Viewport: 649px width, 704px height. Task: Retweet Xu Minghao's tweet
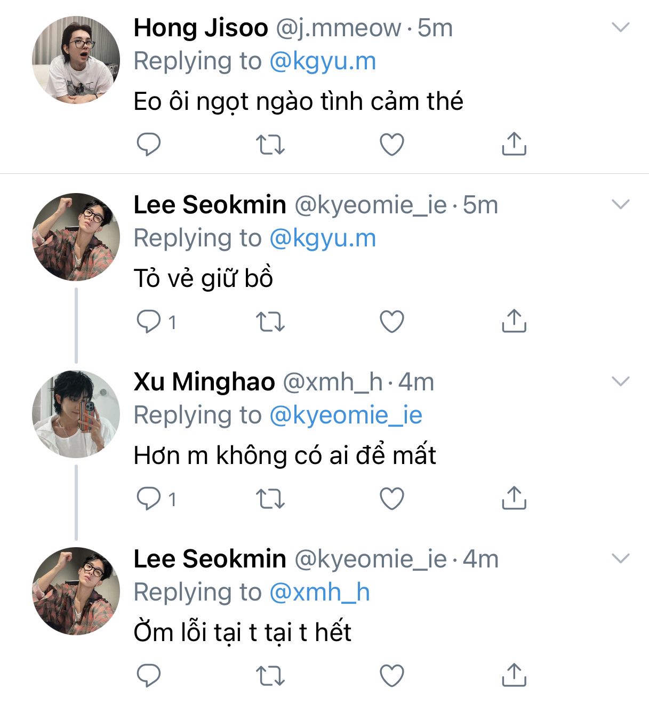tap(270, 498)
